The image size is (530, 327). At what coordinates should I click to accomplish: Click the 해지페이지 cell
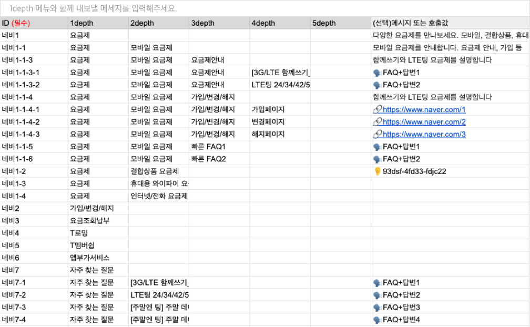280,134
